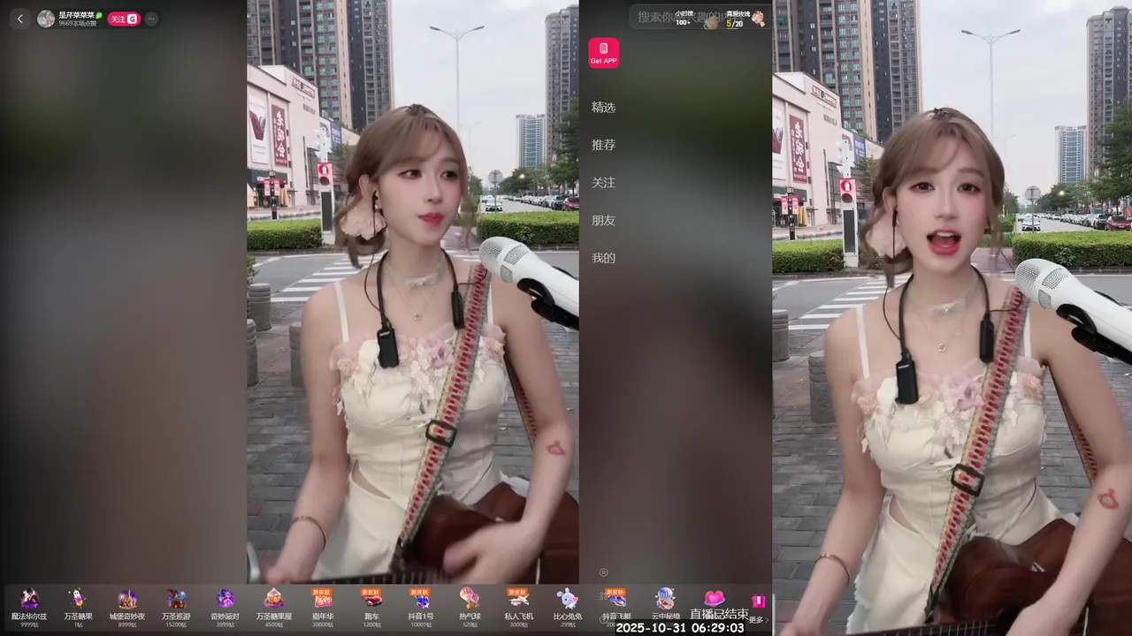This screenshot has width=1132, height=636.
Task: Open the 关注 section in sidebar
Action: pyautogui.click(x=603, y=183)
